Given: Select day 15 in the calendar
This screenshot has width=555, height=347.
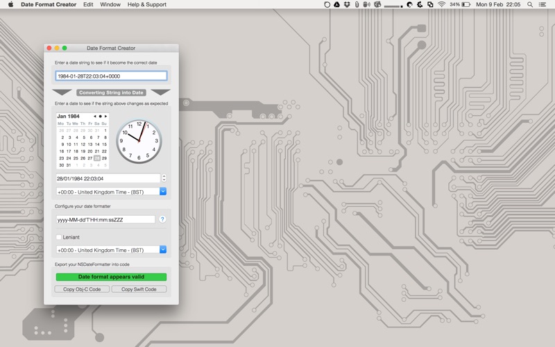Looking at the screenshot, I should pyautogui.click(x=104, y=144).
